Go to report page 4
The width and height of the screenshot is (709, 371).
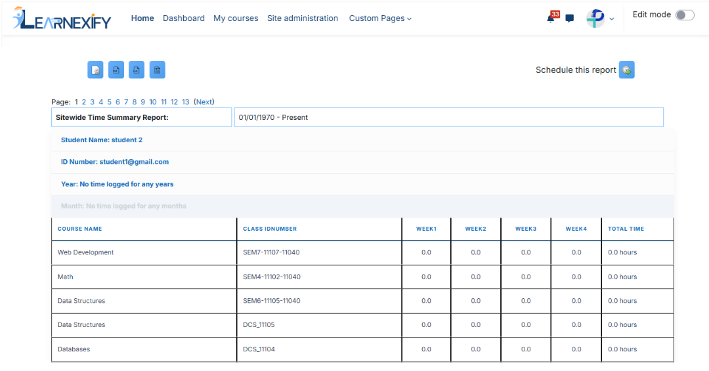(101, 102)
